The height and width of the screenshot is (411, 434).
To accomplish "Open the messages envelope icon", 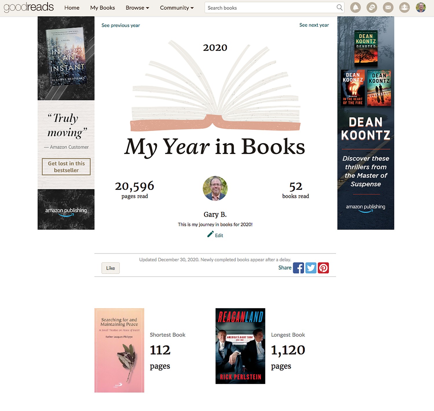I will pyautogui.click(x=388, y=8).
